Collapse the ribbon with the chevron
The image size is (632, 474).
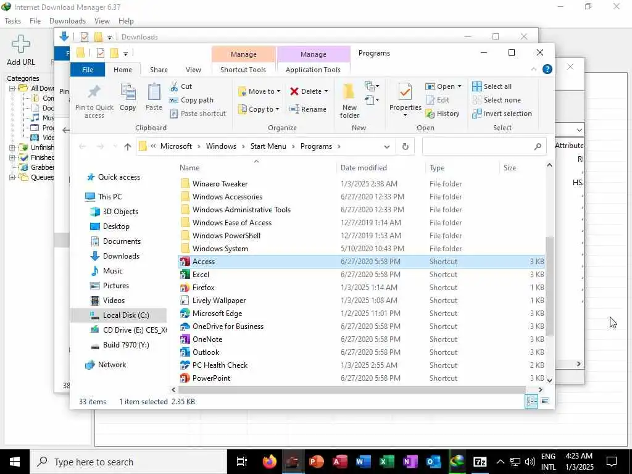pos(534,69)
